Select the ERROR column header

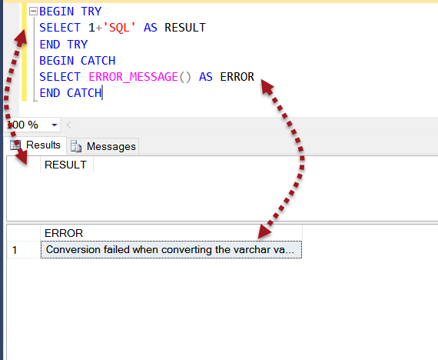point(171,233)
